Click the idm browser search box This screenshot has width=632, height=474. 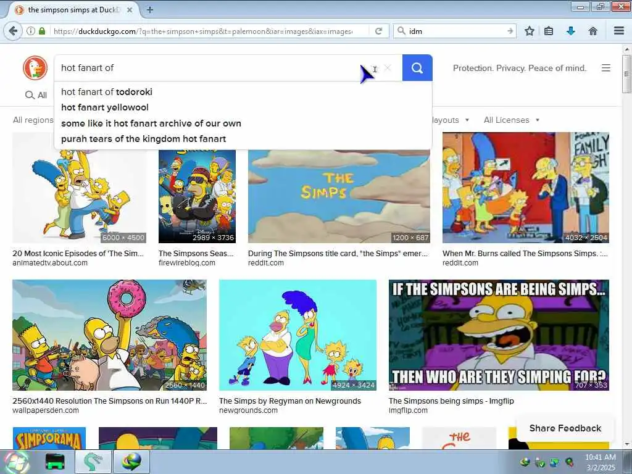pyautogui.click(x=455, y=31)
